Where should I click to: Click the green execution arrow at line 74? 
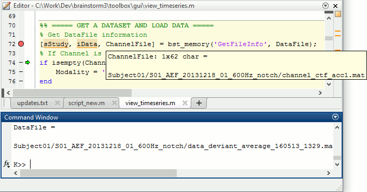(28, 63)
